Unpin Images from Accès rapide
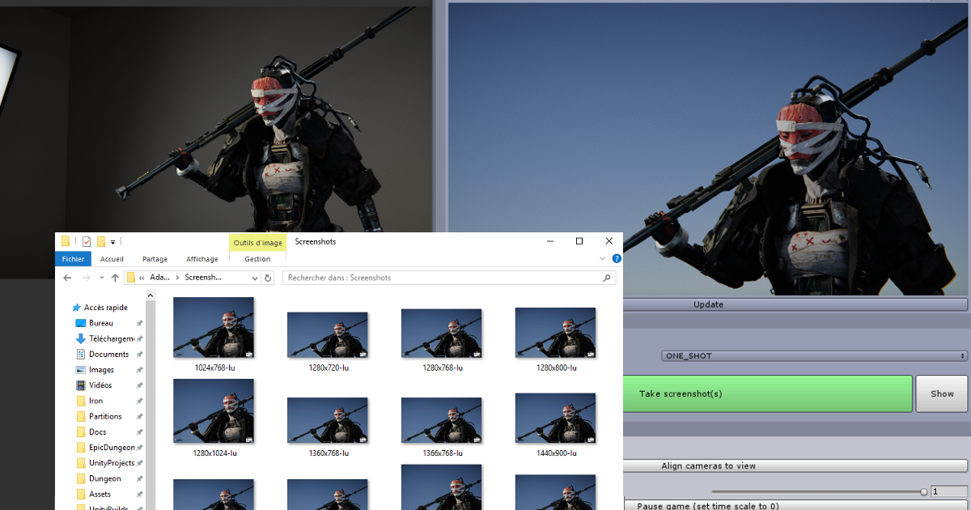The height and width of the screenshot is (510, 971). pyautogui.click(x=139, y=369)
